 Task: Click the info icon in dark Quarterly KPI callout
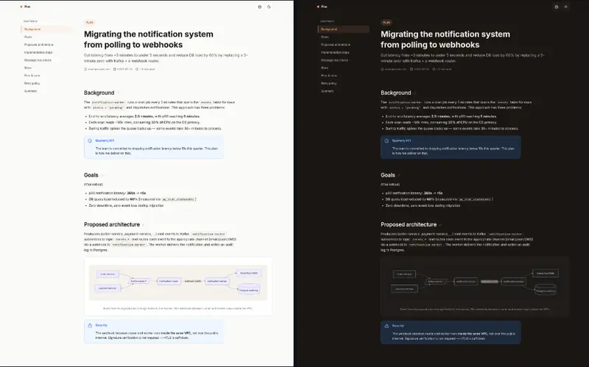tap(387, 140)
